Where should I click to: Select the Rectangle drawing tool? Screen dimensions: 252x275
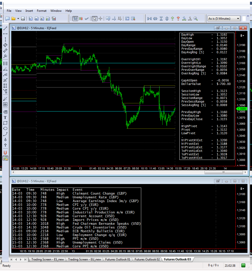pyautogui.click(x=5, y=123)
